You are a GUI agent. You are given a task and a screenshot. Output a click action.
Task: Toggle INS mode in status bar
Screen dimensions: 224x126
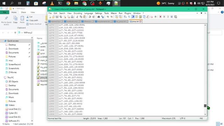click(x=201, y=118)
